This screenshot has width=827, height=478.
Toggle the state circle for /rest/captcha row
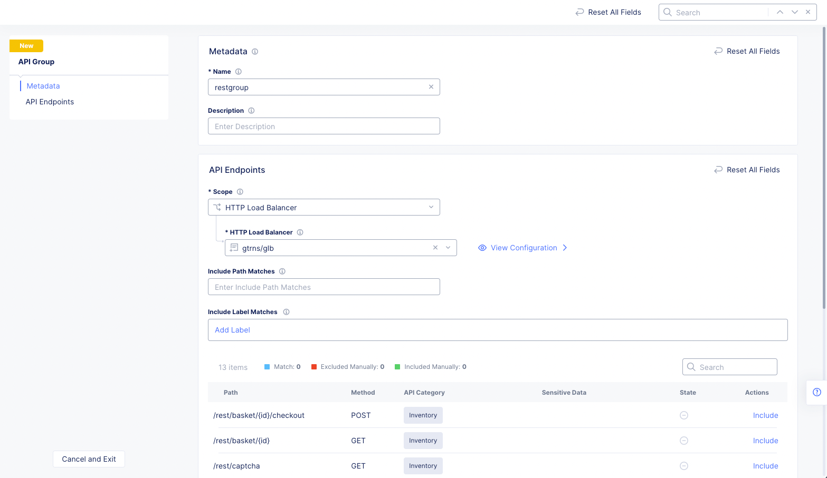pos(684,466)
